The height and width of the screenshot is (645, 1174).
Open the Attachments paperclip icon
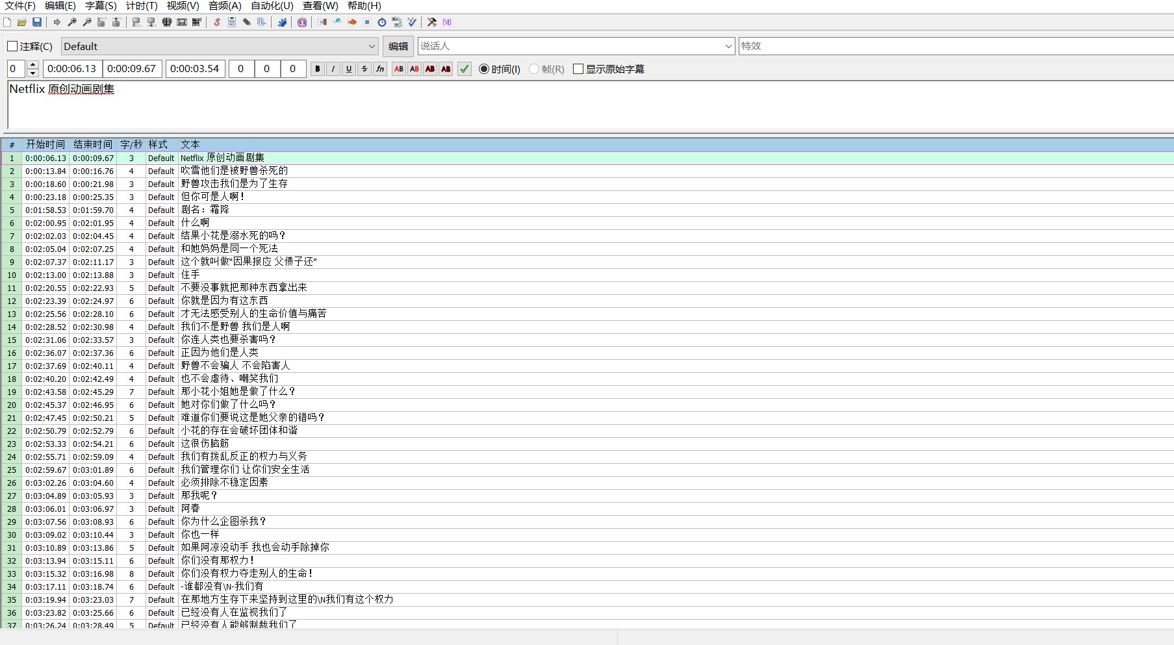click(x=247, y=22)
